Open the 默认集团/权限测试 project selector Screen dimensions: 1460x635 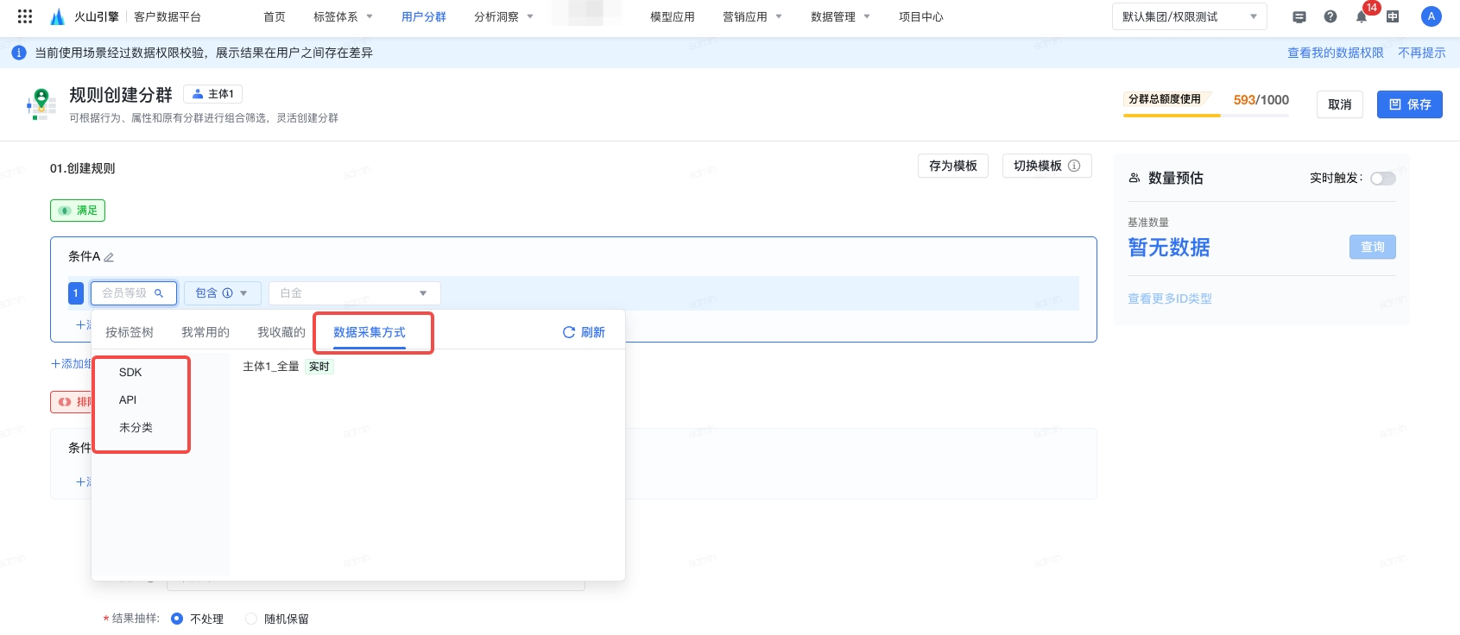coord(1189,16)
